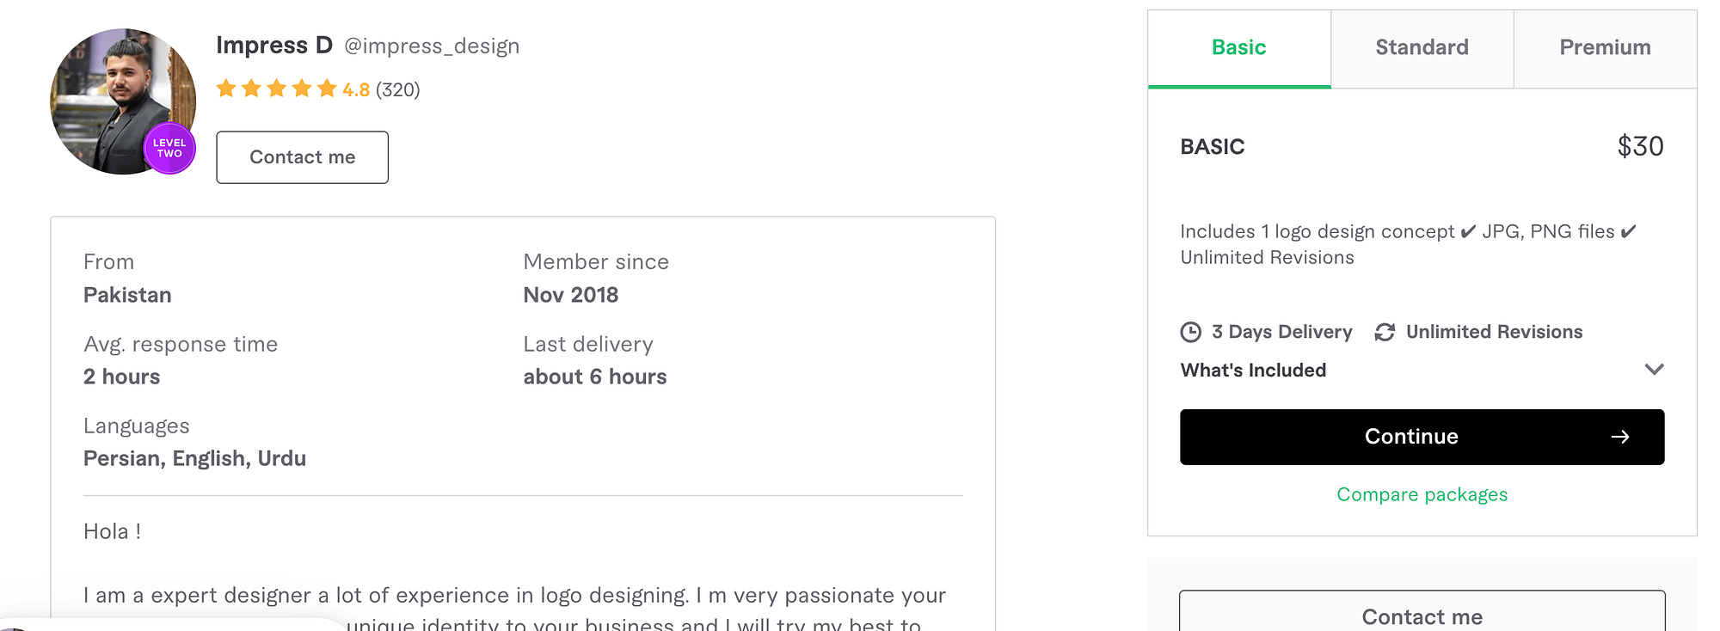The width and height of the screenshot is (1720, 631).
Task: Click the first gold rating star
Action: 226,89
